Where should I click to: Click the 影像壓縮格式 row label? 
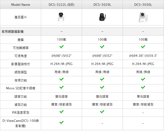coord(21,64)
